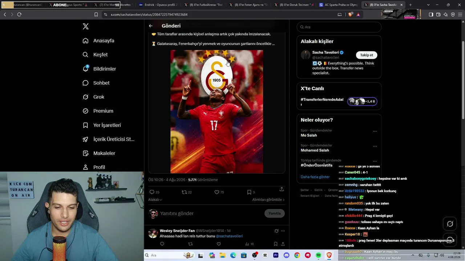Share the main post
The height and width of the screenshot is (261, 465).
click(x=282, y=189)
